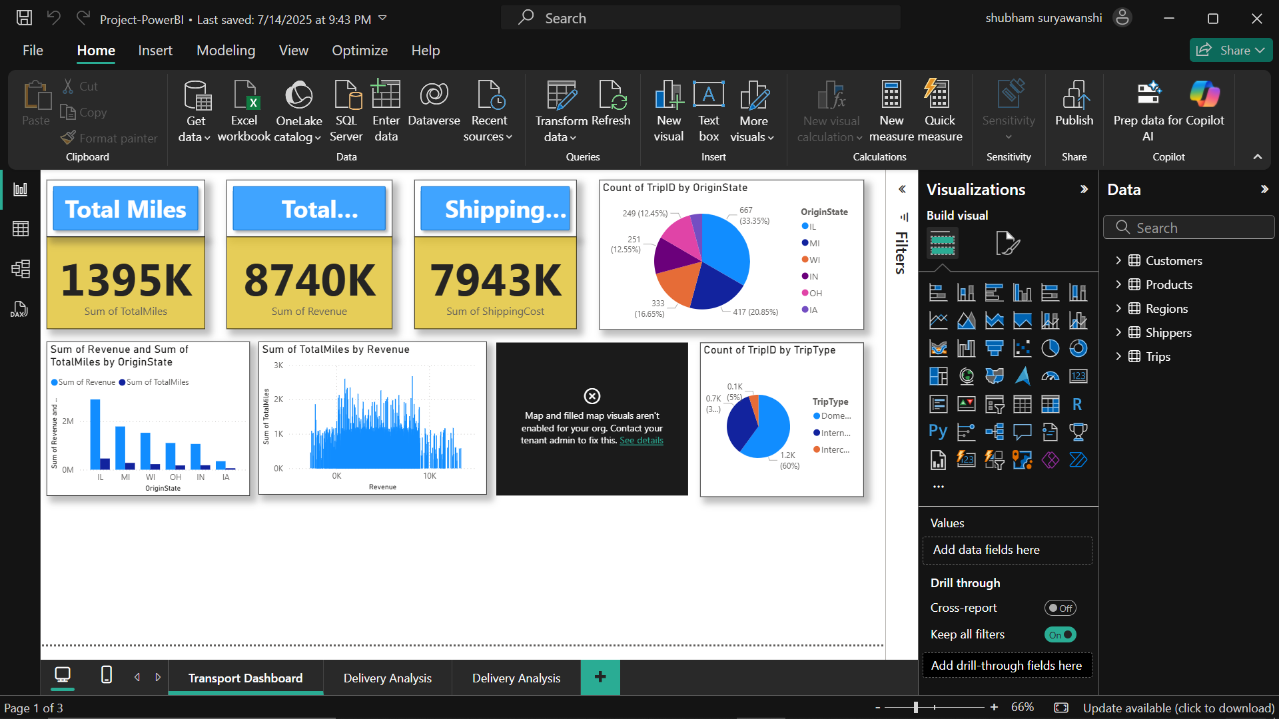Click the zoom slider handle
The height and width of the screenshot is (719, 1279).
(916, 707)
